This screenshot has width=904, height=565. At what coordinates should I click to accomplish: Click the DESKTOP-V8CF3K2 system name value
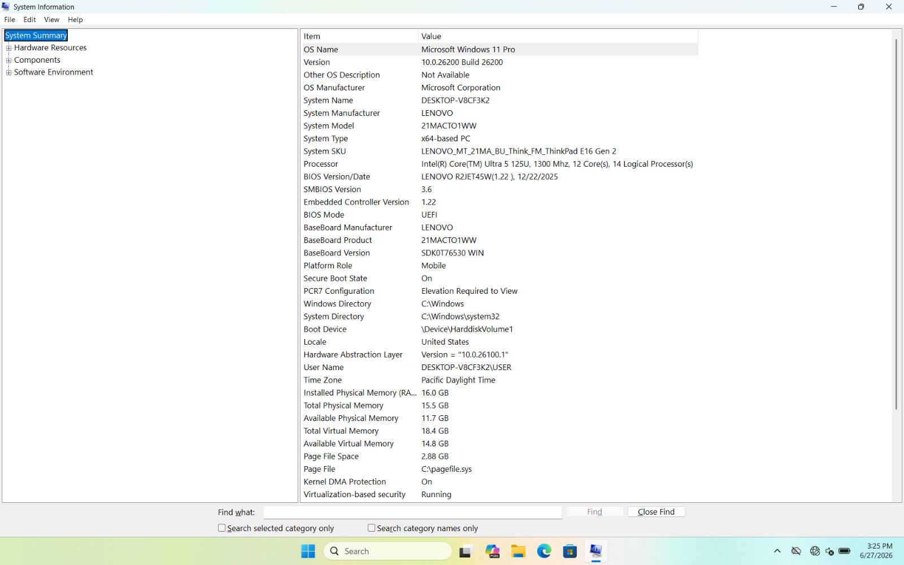pos(455,101)
